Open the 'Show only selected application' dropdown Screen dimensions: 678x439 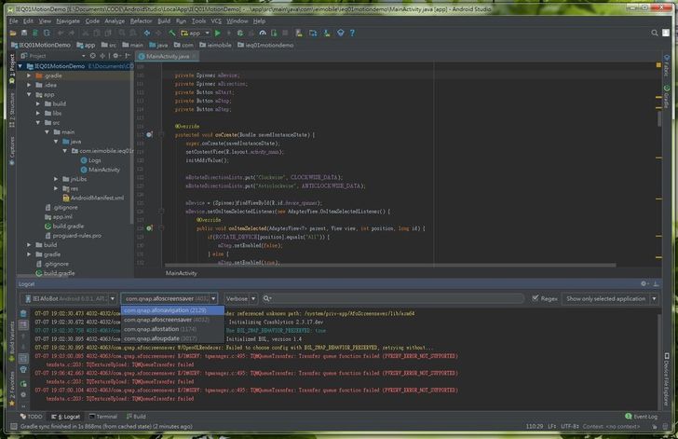[611, 299]
